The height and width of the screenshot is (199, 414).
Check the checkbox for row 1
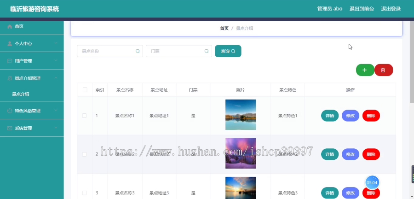(x=85, y=116)
